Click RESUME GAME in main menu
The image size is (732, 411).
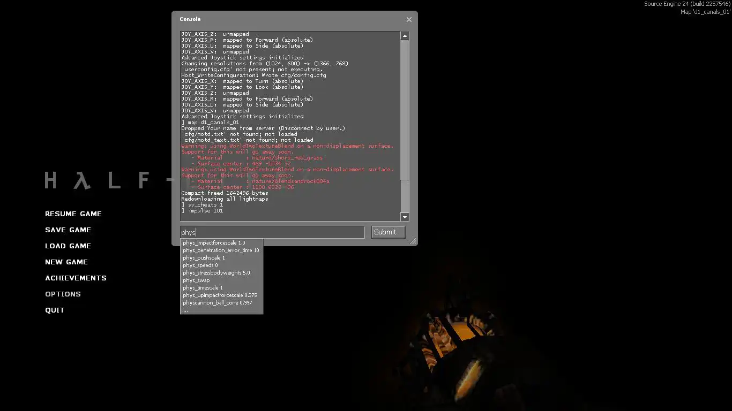73,214
